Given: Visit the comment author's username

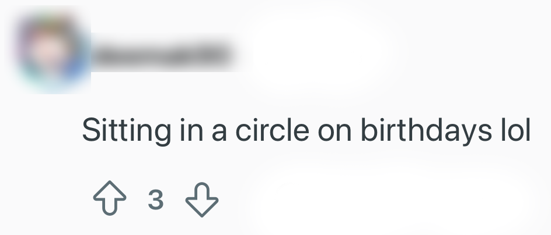Looking at the screenshot, I should 162,55.
